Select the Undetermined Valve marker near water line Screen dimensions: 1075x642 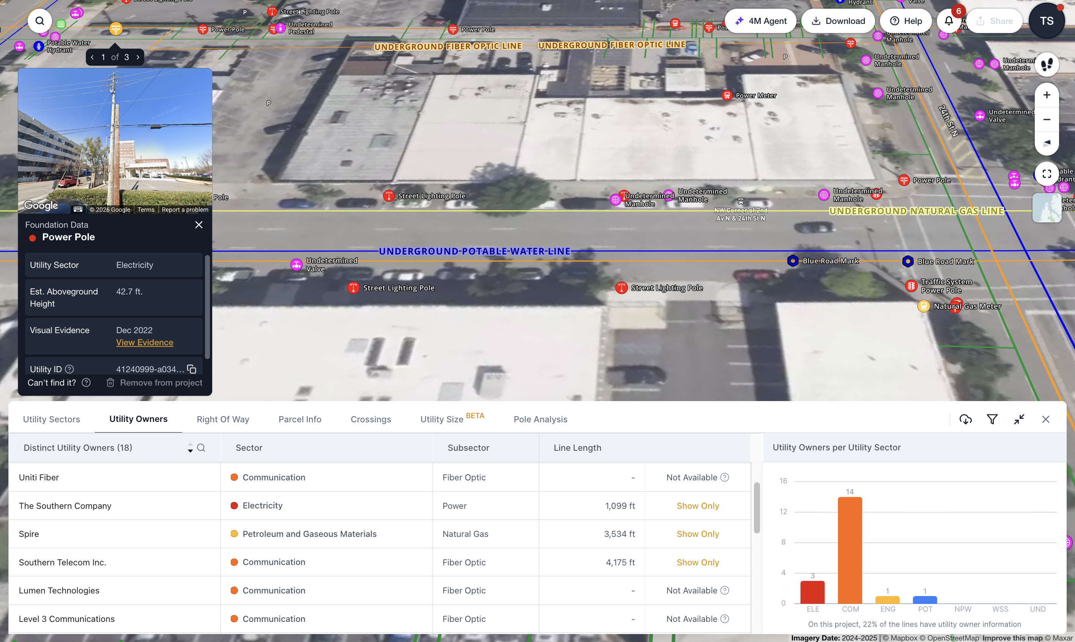pyautogui.click(x=296, y=264)
